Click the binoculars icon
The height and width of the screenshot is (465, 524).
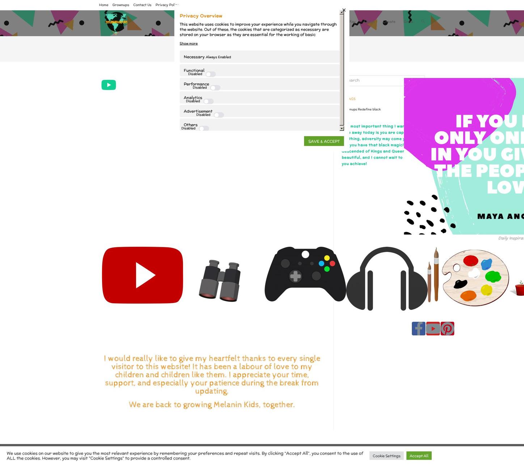pos(220,281)
